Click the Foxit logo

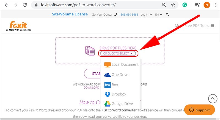tap(18, 26)
